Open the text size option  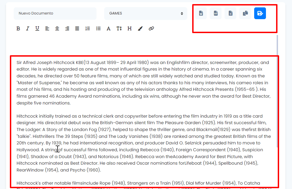[x=119, y=28]
